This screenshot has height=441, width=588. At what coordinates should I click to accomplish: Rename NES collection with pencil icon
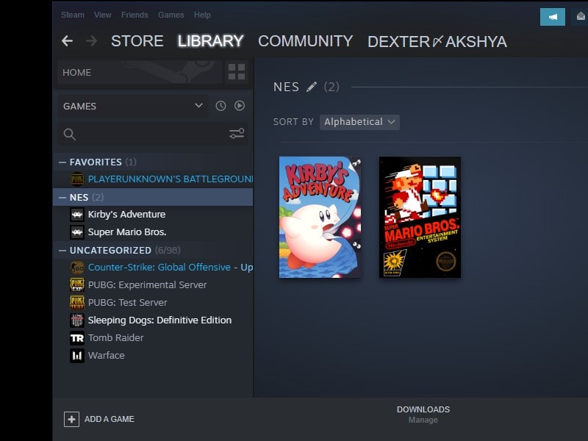[311, 87]
